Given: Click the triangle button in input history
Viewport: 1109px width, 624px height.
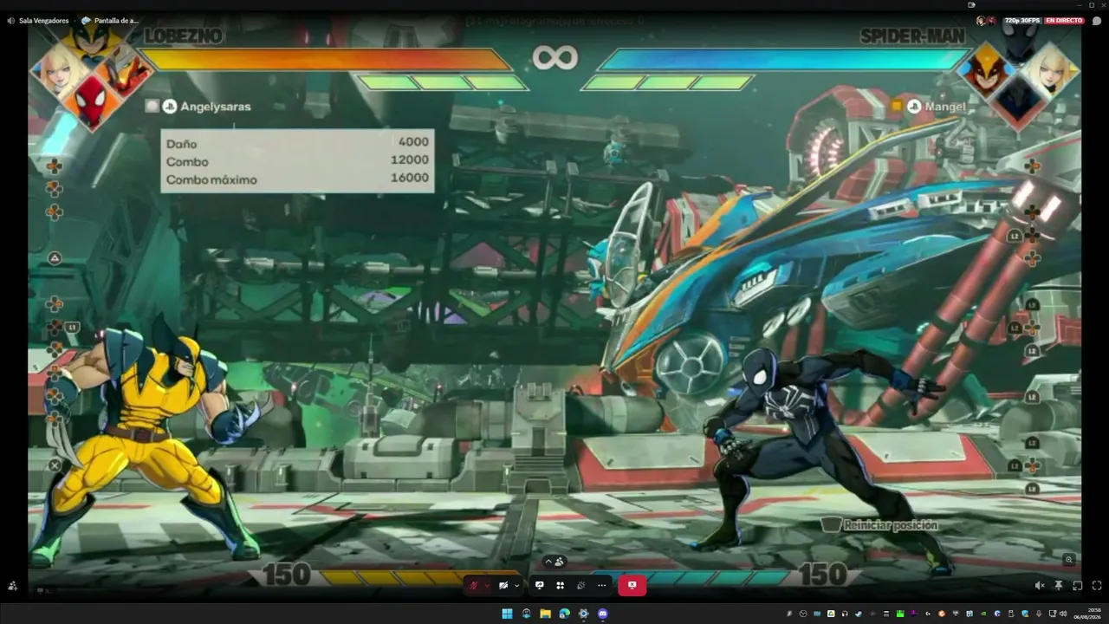Looking at the screenshot, I should pyautogui.click(x=55, y=258).
